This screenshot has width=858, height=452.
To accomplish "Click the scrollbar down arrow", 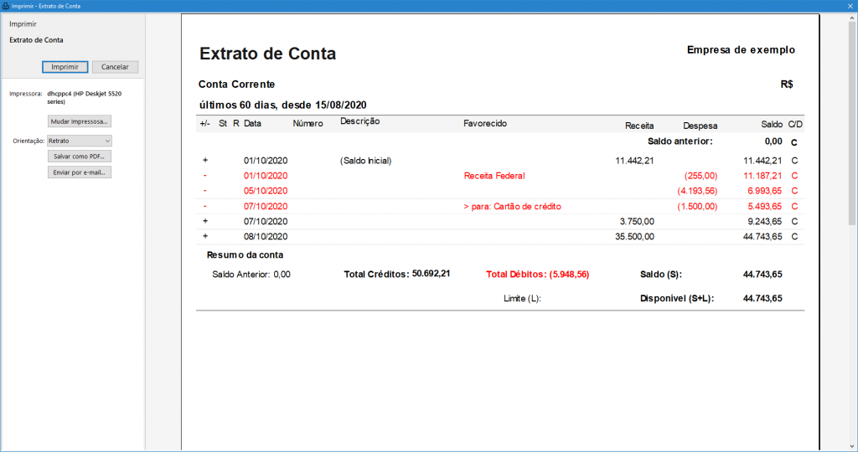I will tap(852, 446).
